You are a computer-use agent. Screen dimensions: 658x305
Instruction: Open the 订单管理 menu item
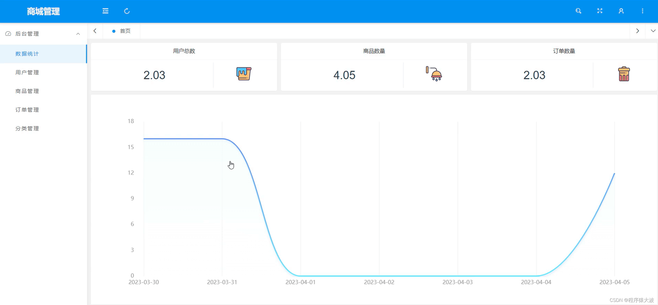[x=27, y=110]
